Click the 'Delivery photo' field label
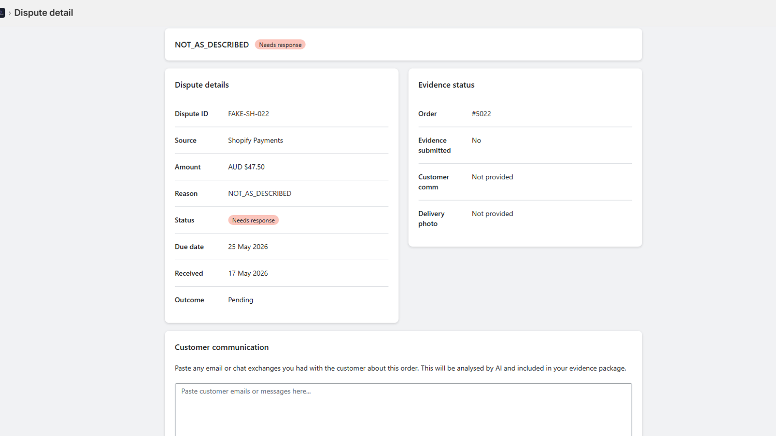The height and width of the screenshot is (436, 776). 432,218
